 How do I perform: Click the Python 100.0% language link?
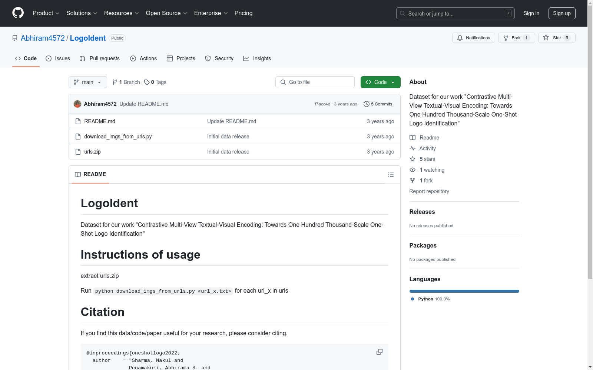pyautogui.click(x=430, y=299)
